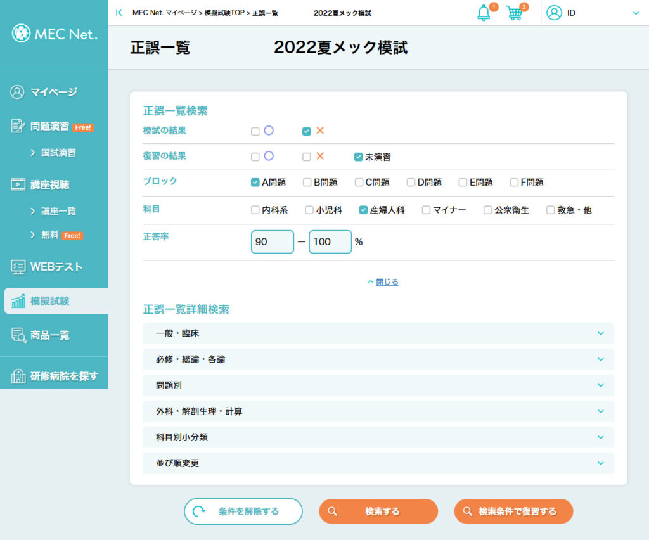Click the user profile avatar icon
Screen dimensions: 649x540
pos(554,13)
